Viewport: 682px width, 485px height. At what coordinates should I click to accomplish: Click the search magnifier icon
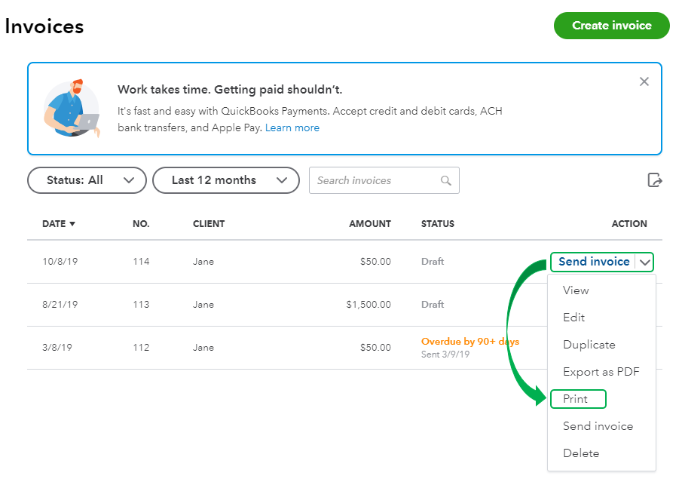(x=446, y=180)
